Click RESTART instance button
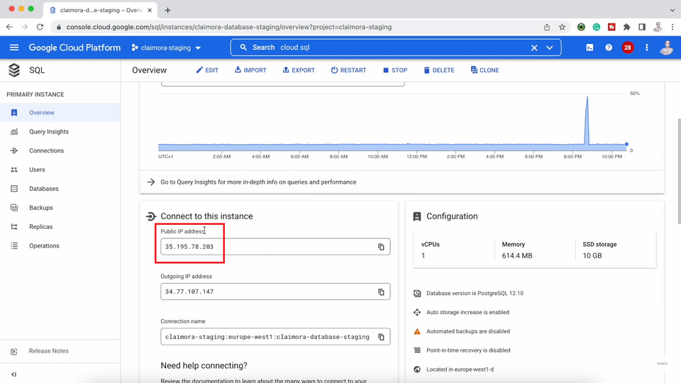The width and height of the screenshot is (681, 383). (349, 70)
